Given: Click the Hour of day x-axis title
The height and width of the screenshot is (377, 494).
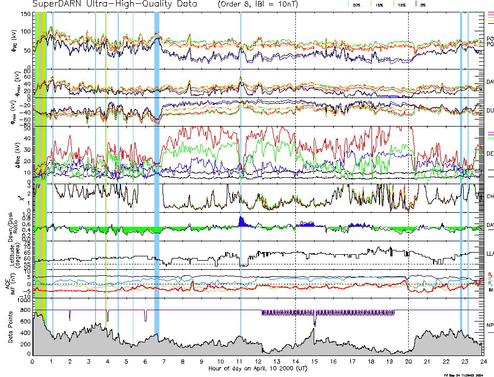Looking at the screenshot, I should pyautogui.click(x=258, y=368).
